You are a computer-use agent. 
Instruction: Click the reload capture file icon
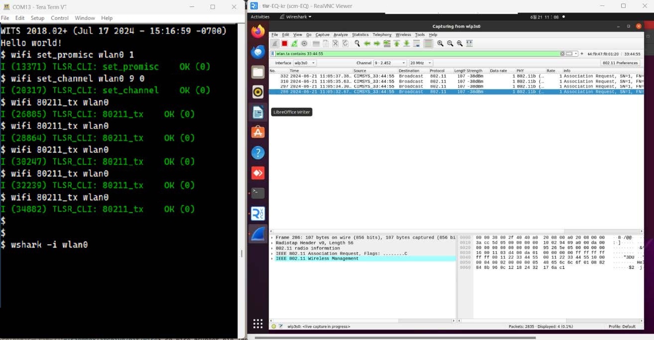pyautogui.click(x=345, y=44)
